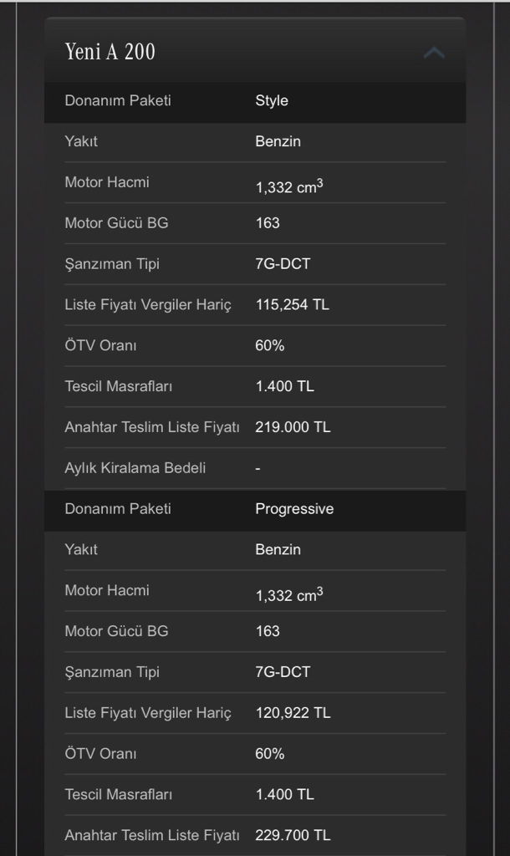
Task: Select the Style Donanım Paketi row
Action: (x=255, y=102)
